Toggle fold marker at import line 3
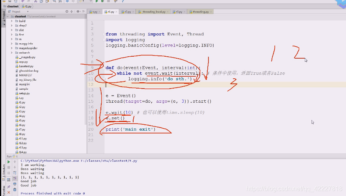Image resolution: width=346 pixels, height=196 pixels. point(104,34)
